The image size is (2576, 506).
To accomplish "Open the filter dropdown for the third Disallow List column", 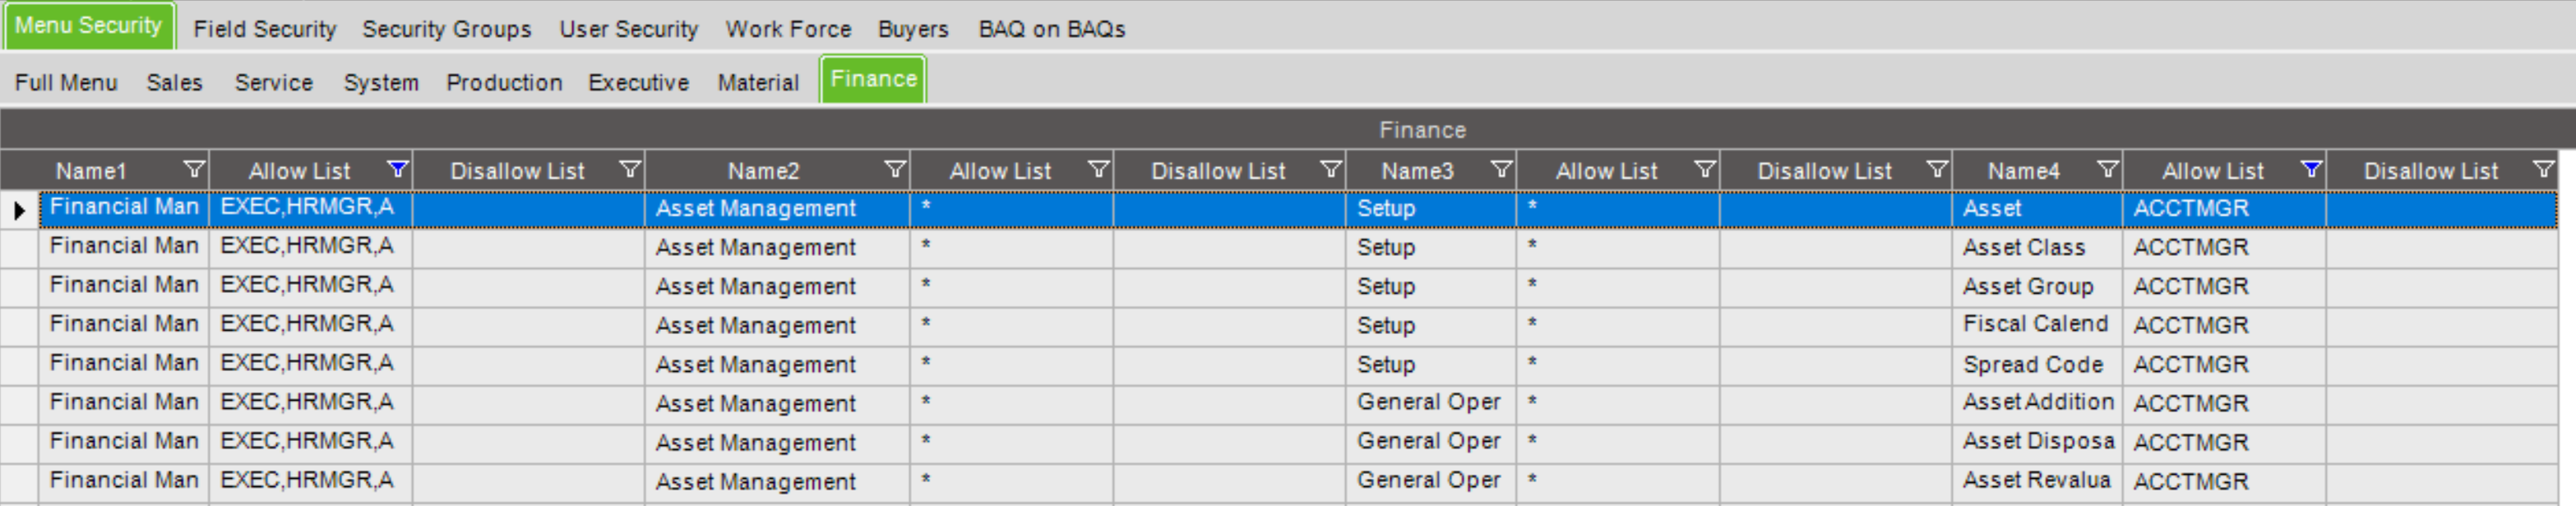I will pyautogui.click(x=1937, y=170).
